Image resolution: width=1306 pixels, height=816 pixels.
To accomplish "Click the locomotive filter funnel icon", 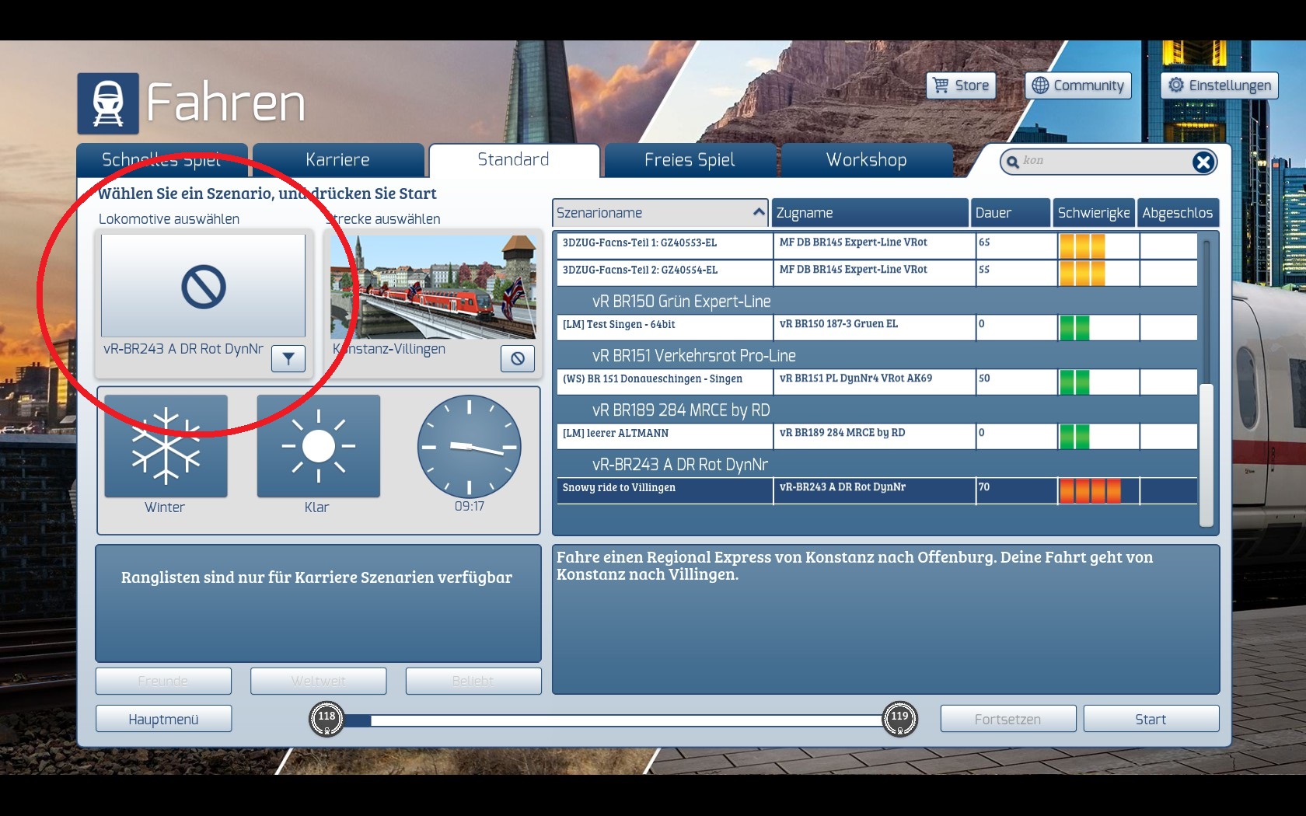I will click(x=288, y=358).
